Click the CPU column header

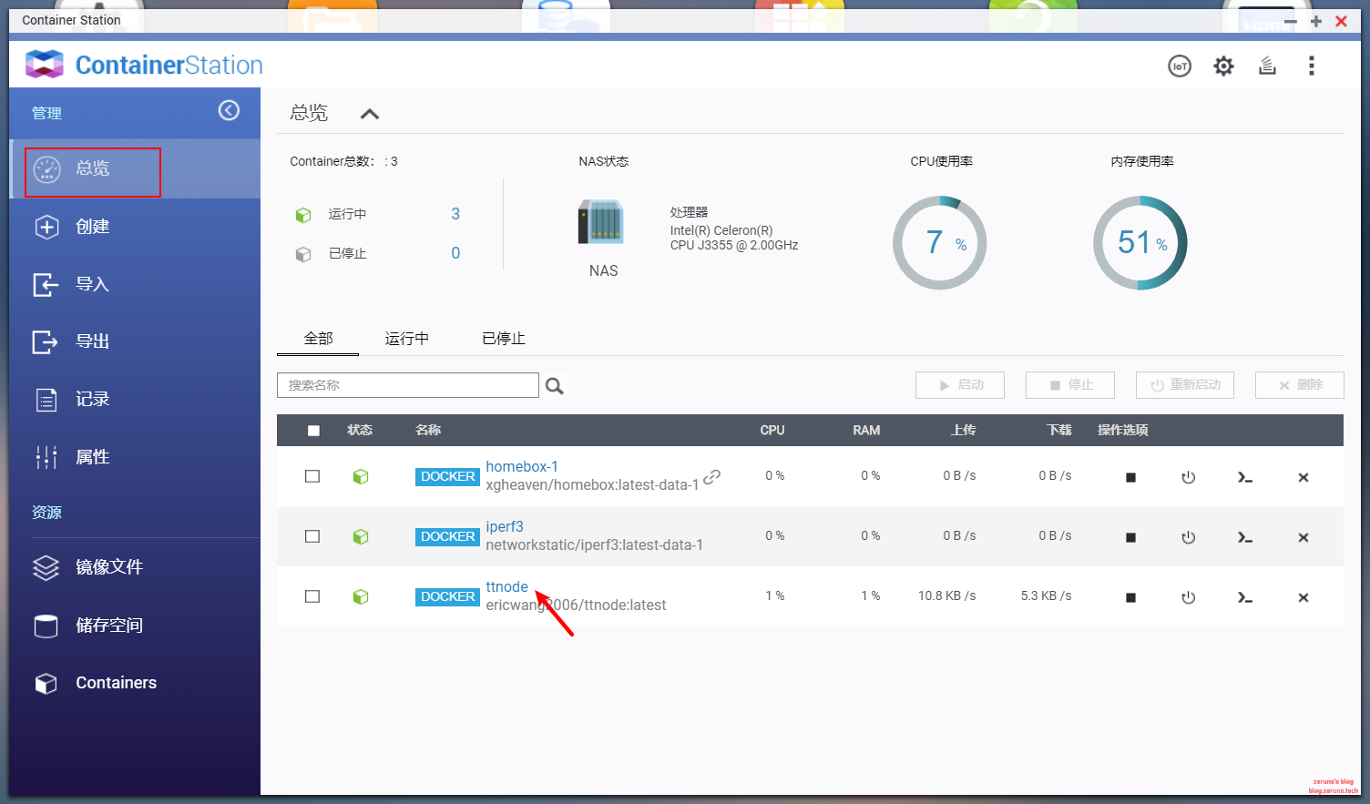tap(772, 431)
